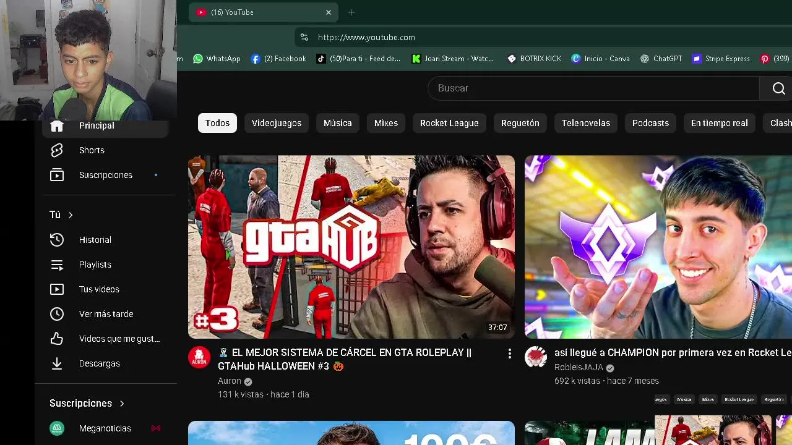Open the Principal home icon
This screenshot has width=792, height=445.
coord(57,125)
